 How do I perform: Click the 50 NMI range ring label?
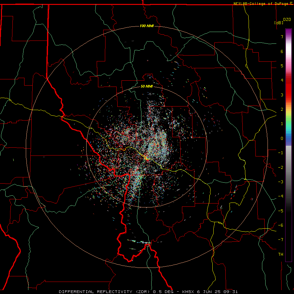147,86
